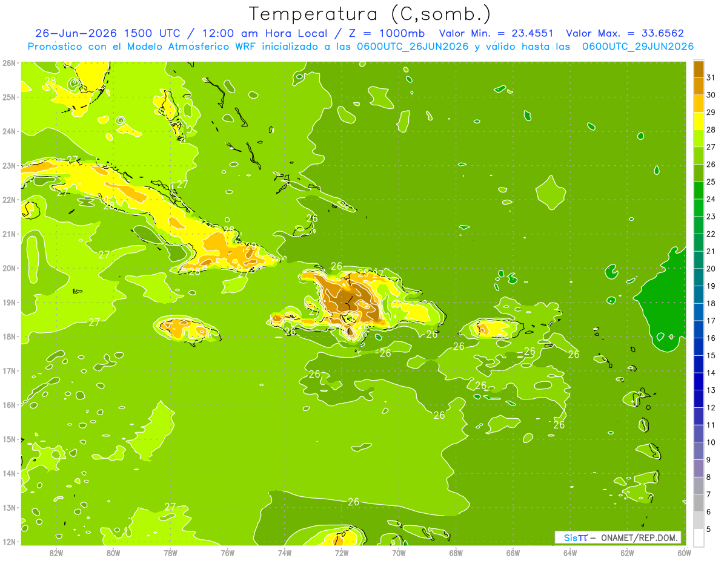Select the 'Valor Min. = 23.4551' text
The height and width of the screenshot is (561, 727).
click(496, 33)
